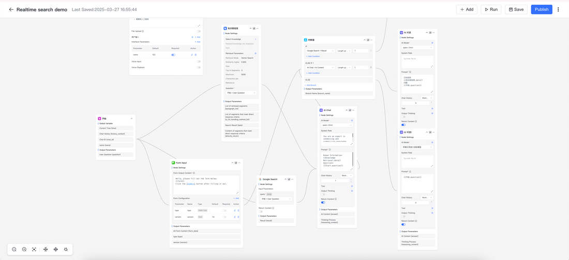Click the System Role text field in AI 对话
Viewport: 569px width, 260px height.
click(417, 62)
